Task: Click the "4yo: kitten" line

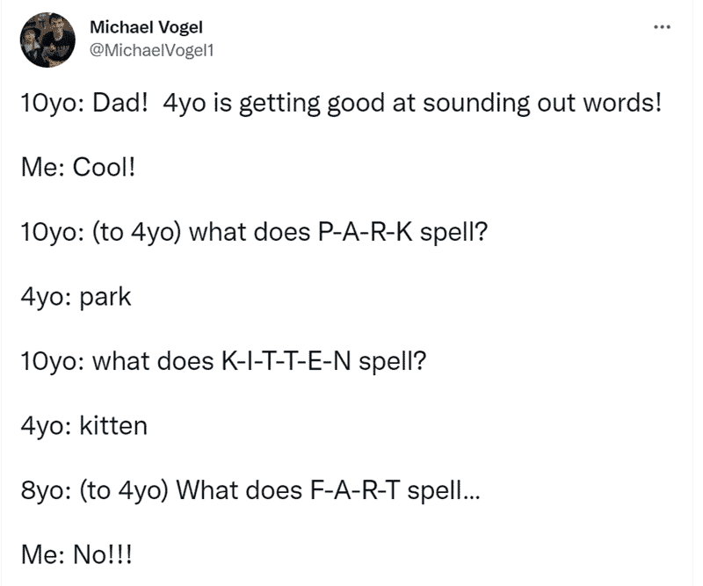Action: (83, 426)
